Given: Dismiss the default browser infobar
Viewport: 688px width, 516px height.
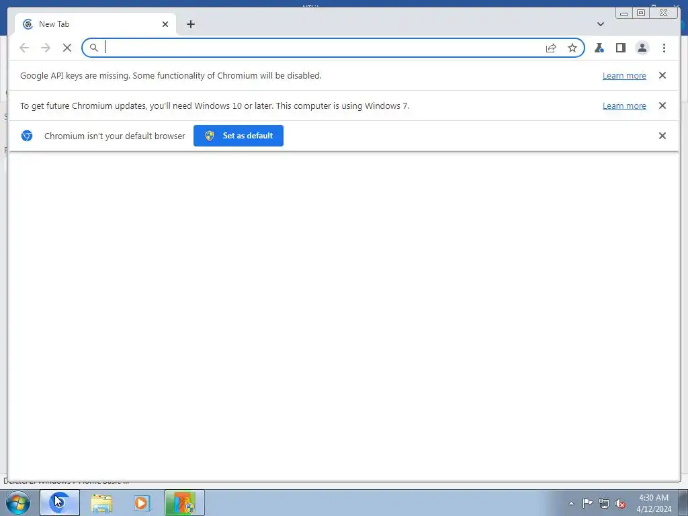Looking at the screenshot, I should click(662, 136).
